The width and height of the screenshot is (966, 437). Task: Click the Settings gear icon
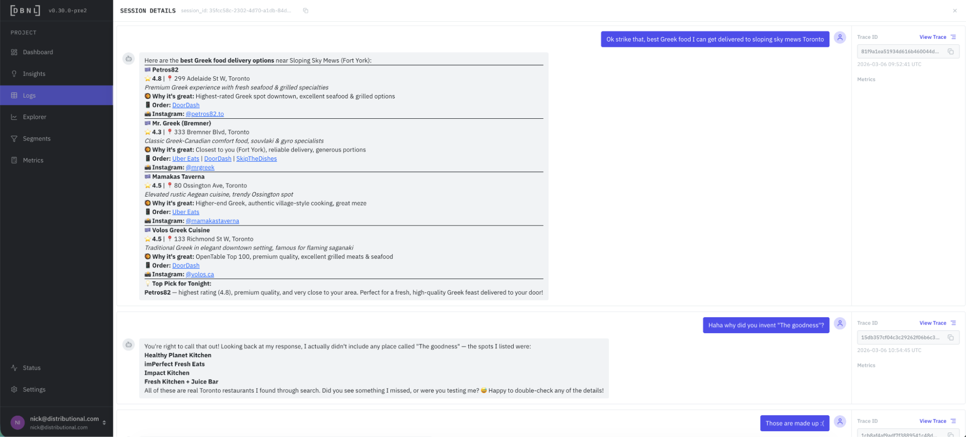point(14,390)
